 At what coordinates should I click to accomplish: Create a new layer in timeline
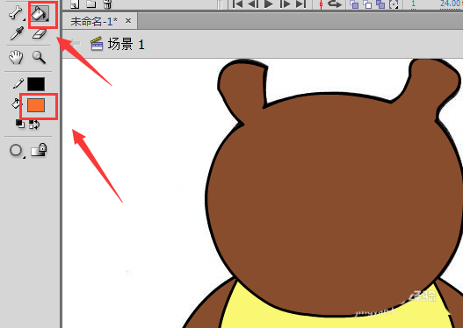75,4
